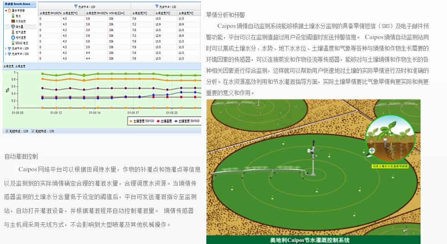Click the weather station mast in irrigation illustration
The height and width of the screenshot is (244, 447).
click(313, 158)
